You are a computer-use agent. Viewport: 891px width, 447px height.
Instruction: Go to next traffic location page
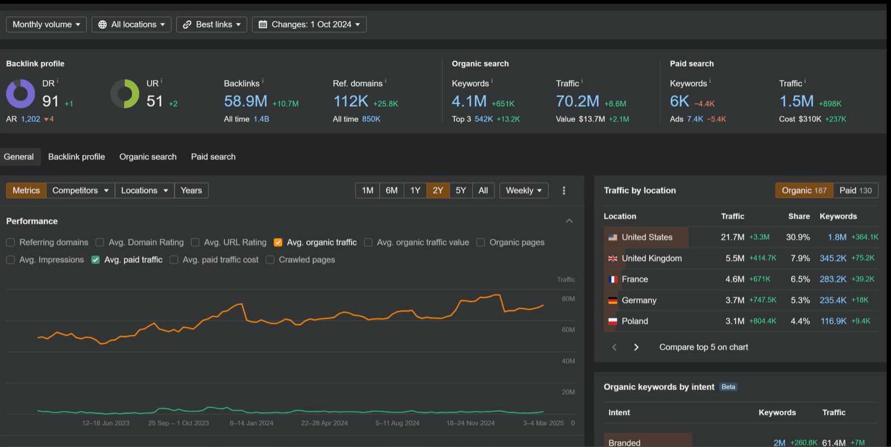636,347
